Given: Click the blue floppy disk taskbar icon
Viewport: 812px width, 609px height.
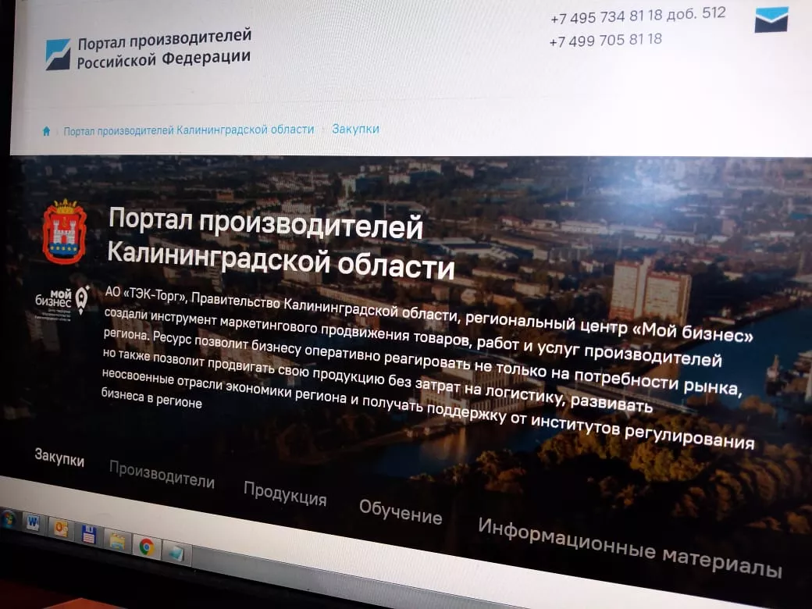Looking at the screenshot, I should [x=88, y=534].
